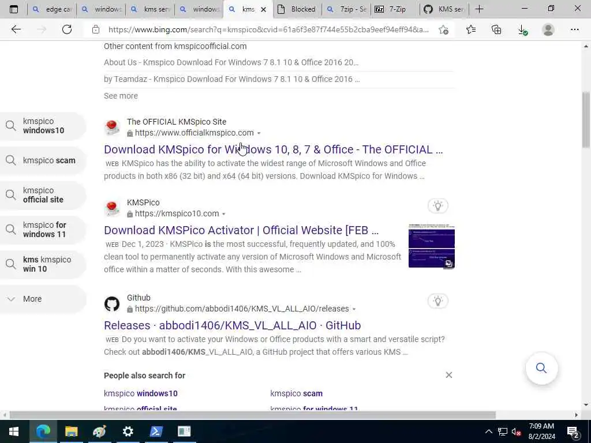Select 'kmspico windows10' sidebar suggestion

tap(43, 126)
